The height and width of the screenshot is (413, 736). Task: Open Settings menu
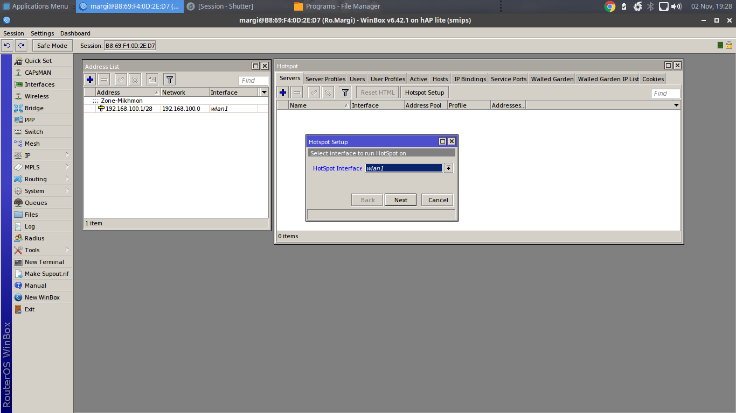coord(43,33)
